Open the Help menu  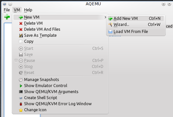click(28, 10)
